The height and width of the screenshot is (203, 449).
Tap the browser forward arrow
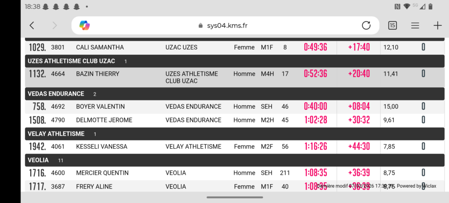pos(55,25)
